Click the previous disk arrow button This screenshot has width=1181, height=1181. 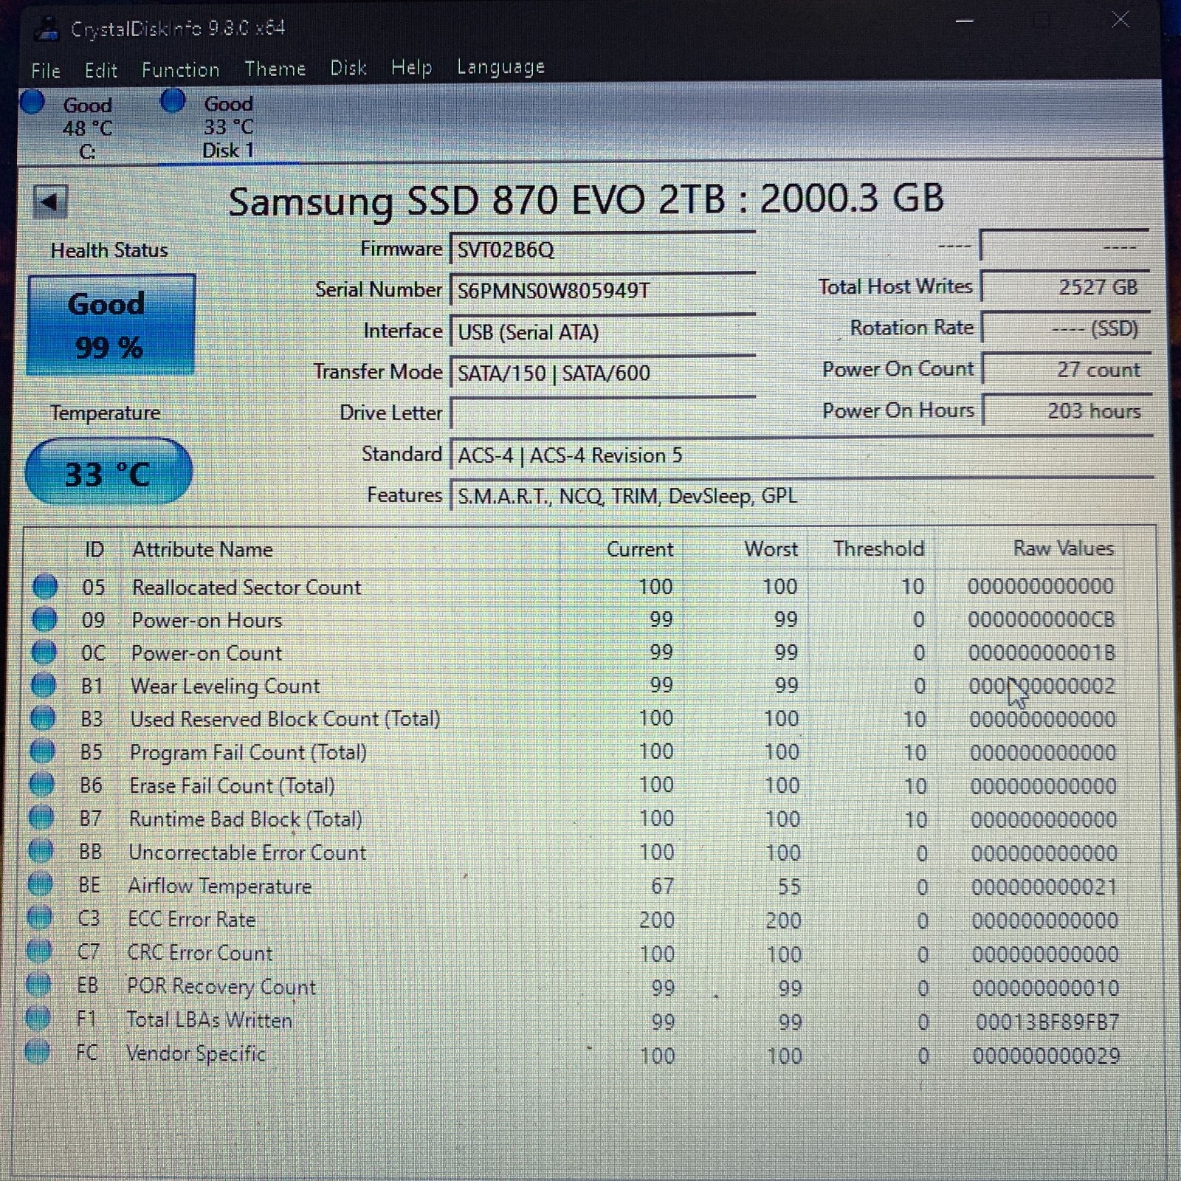click(50, 202)
